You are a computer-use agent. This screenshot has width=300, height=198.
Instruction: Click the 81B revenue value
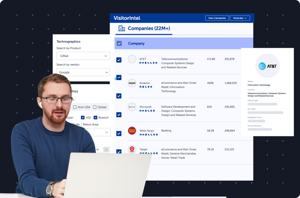tap(209, 107)
